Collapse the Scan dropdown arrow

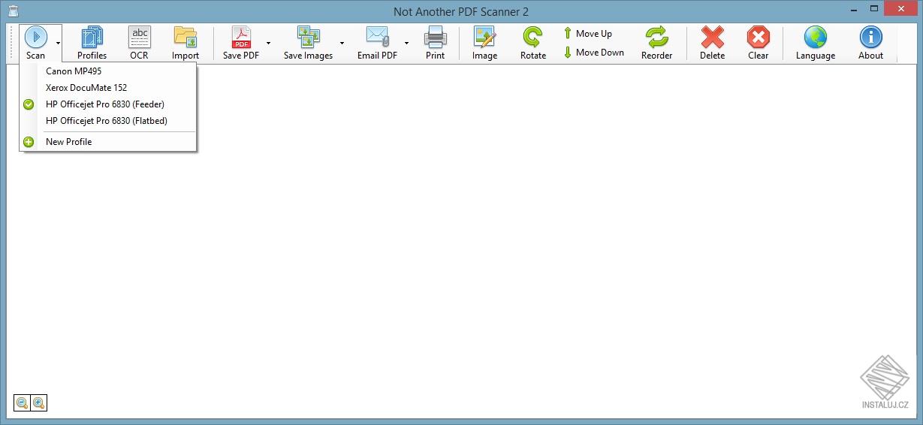[x=58, y=43]
